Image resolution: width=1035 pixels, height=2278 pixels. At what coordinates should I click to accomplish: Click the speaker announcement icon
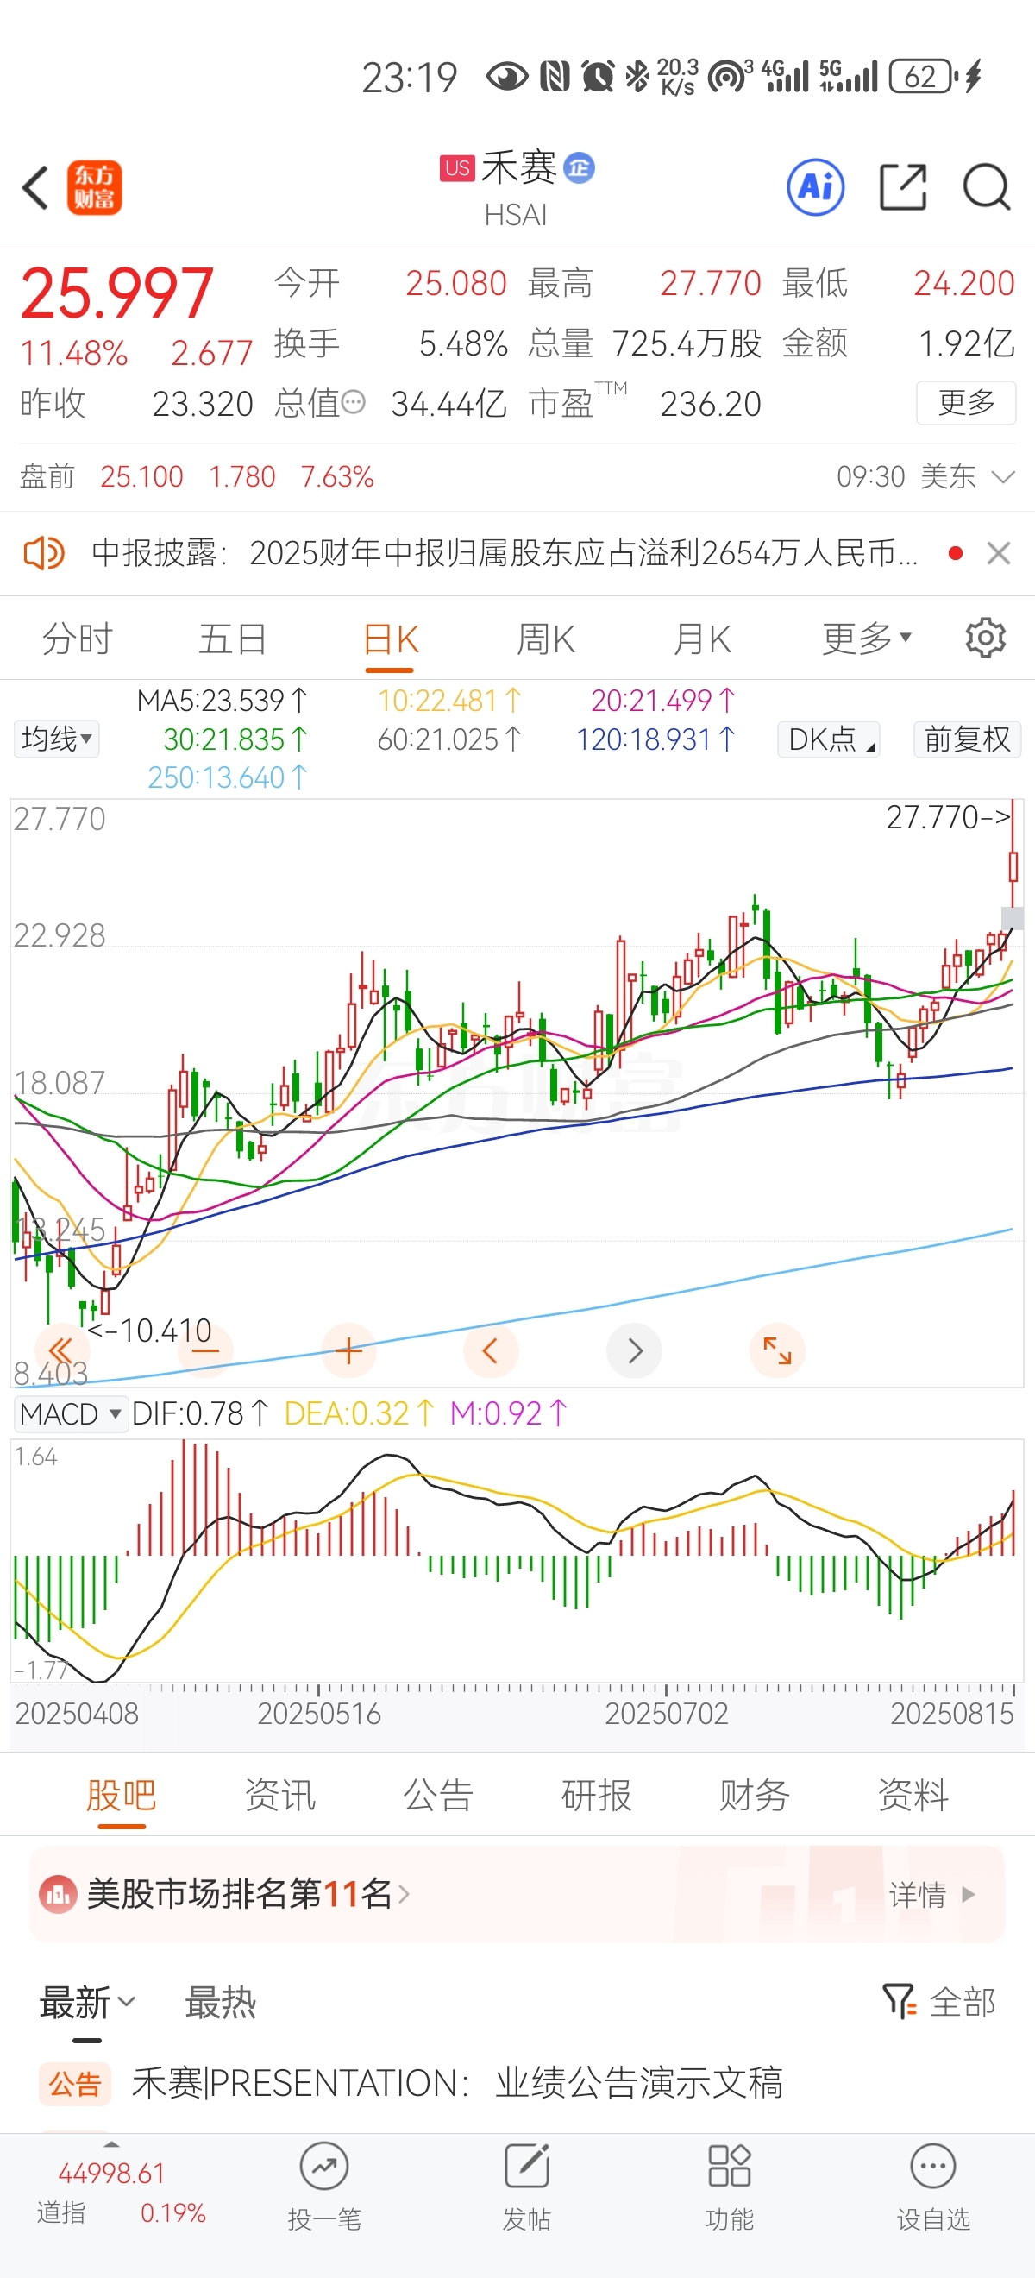tap(43, 554)
